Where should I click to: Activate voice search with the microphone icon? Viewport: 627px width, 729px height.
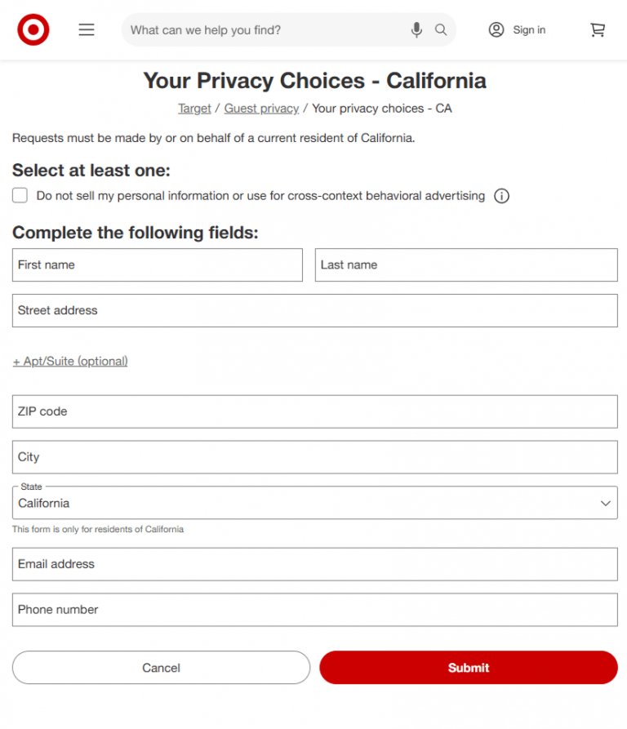click(416, 29)
